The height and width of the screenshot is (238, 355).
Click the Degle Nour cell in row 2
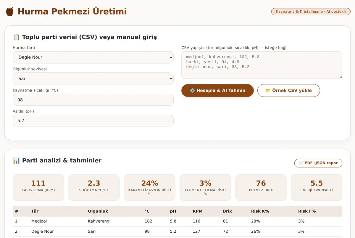tap(43, 231)
